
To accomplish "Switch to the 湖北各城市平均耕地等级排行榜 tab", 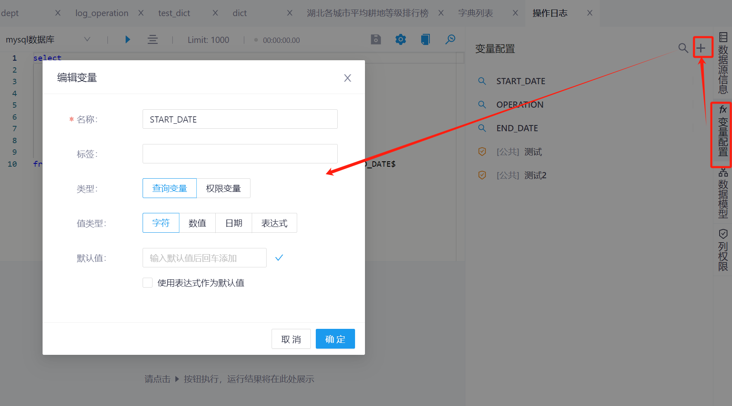I will click(x=367, y=13).
